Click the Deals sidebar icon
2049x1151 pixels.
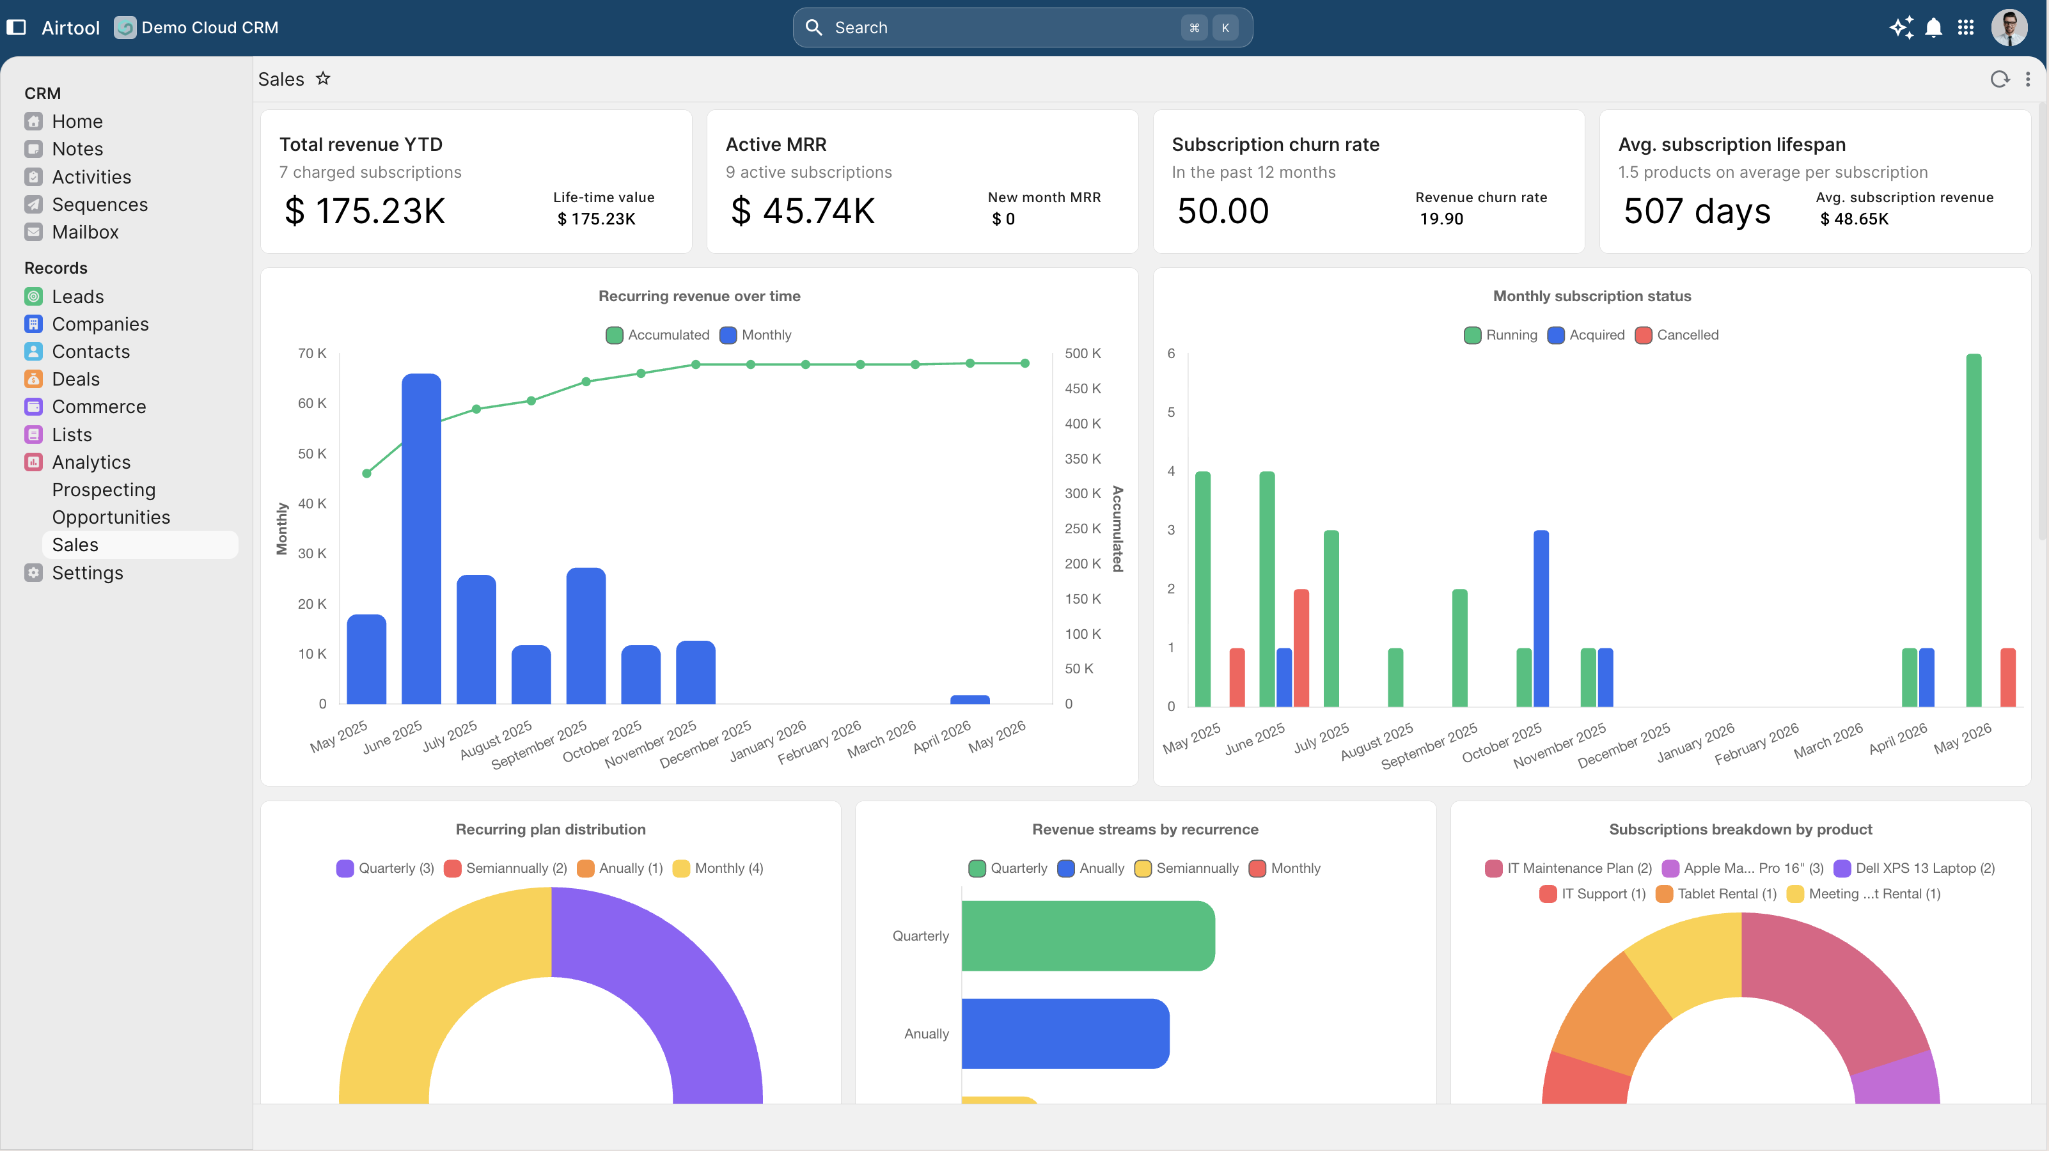click(33, 379)
